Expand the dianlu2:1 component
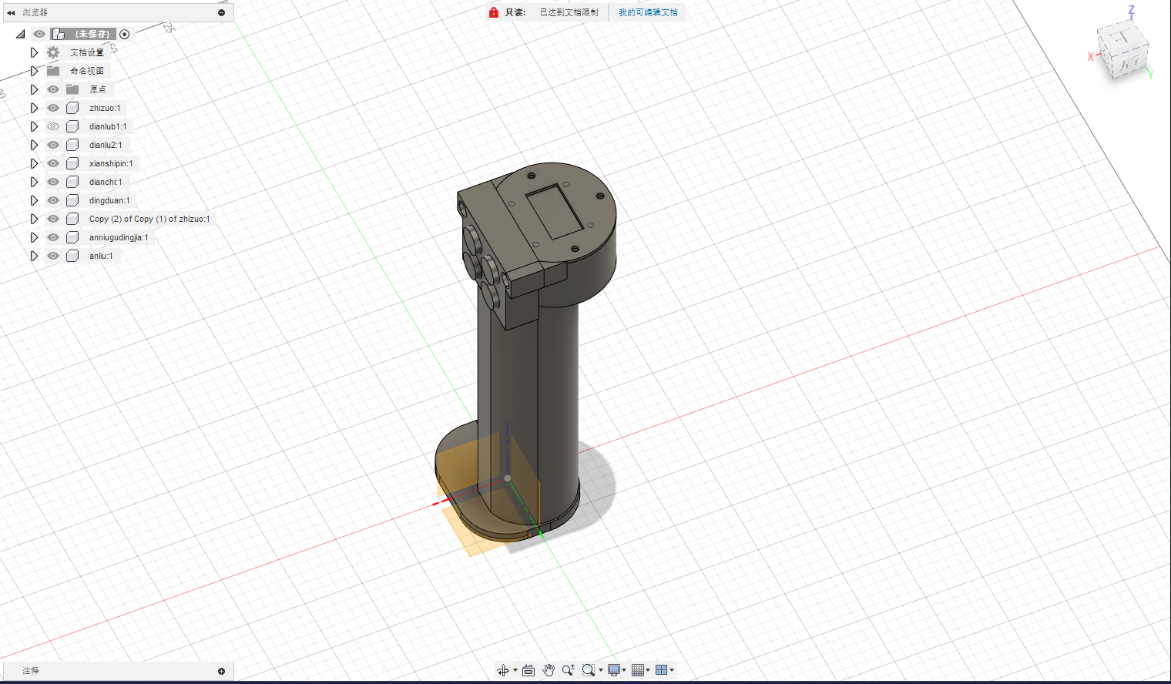Image resolution: width=1171 pixels, height=684 pixels. point(34,145)
